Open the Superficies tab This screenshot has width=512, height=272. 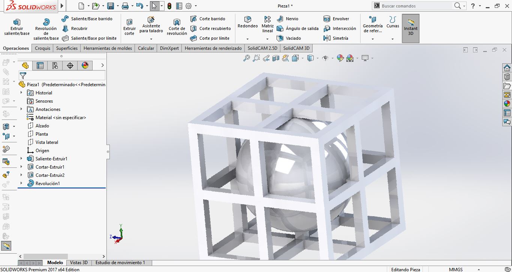click(x=67, y=48)
